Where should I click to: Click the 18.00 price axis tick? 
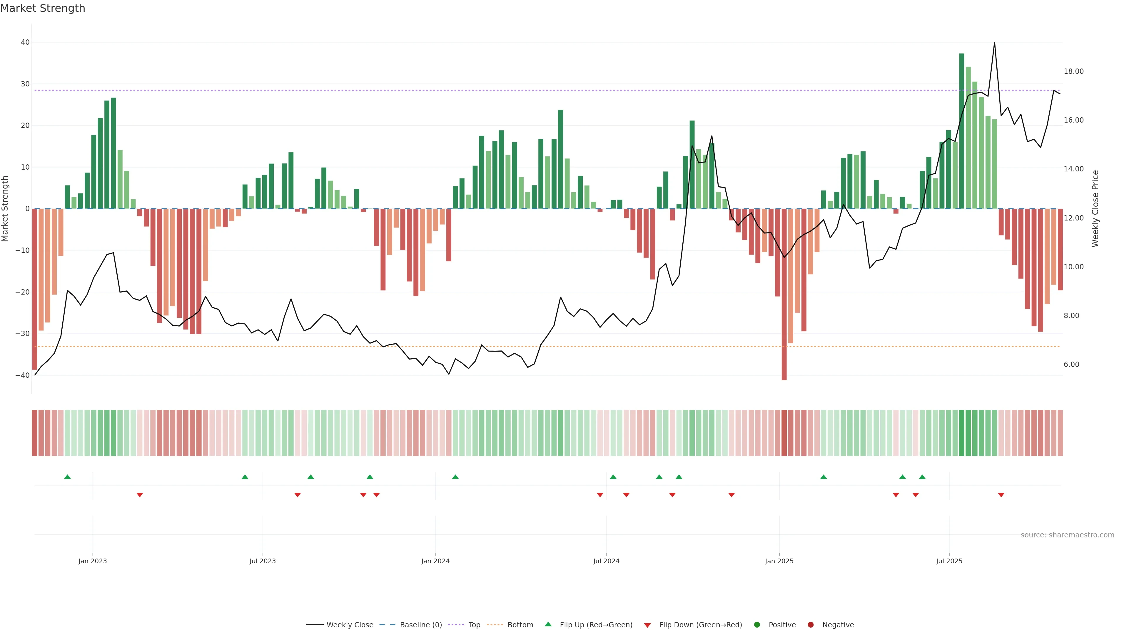coord(1073,71)
